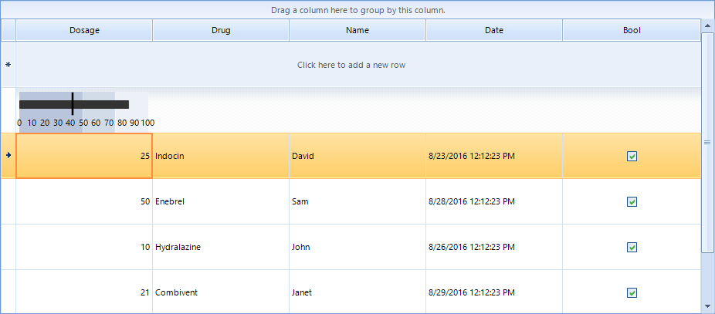This screenshot has width=715, height=314.
Task: Click the vertical scrollbar thumb
Action: click(x=707, y=142)
